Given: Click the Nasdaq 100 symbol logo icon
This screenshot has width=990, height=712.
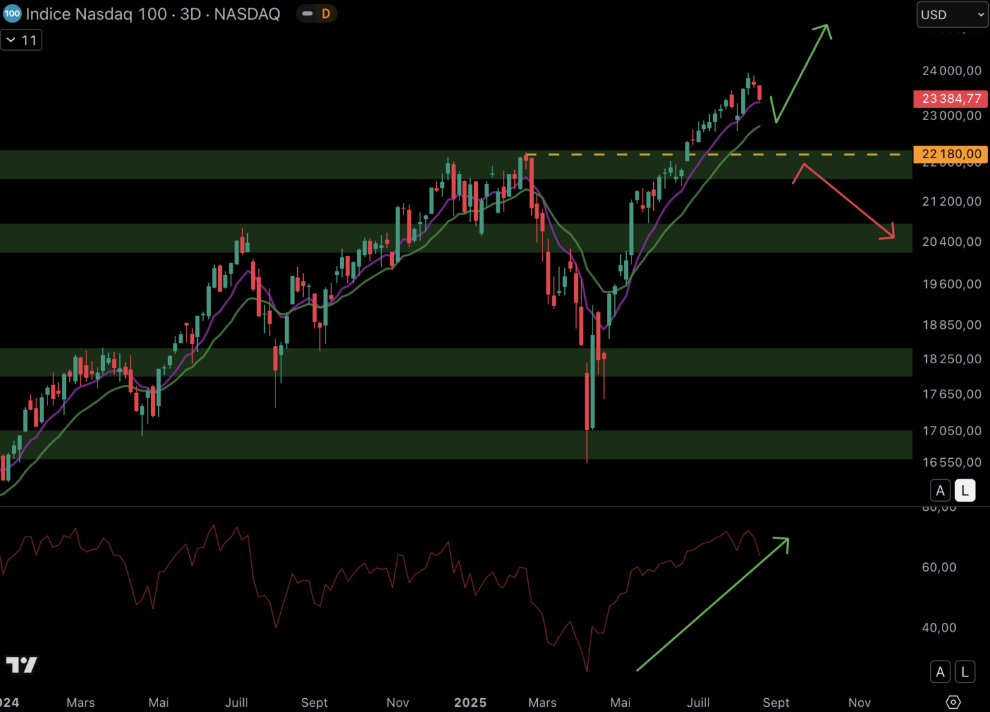Looking at the screenshot, I should (12, 14).
